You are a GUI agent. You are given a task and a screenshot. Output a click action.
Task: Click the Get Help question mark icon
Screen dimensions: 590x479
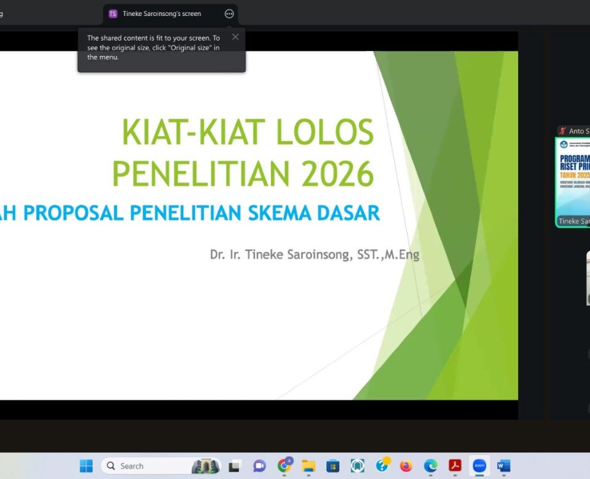click(x=382, y=466)
